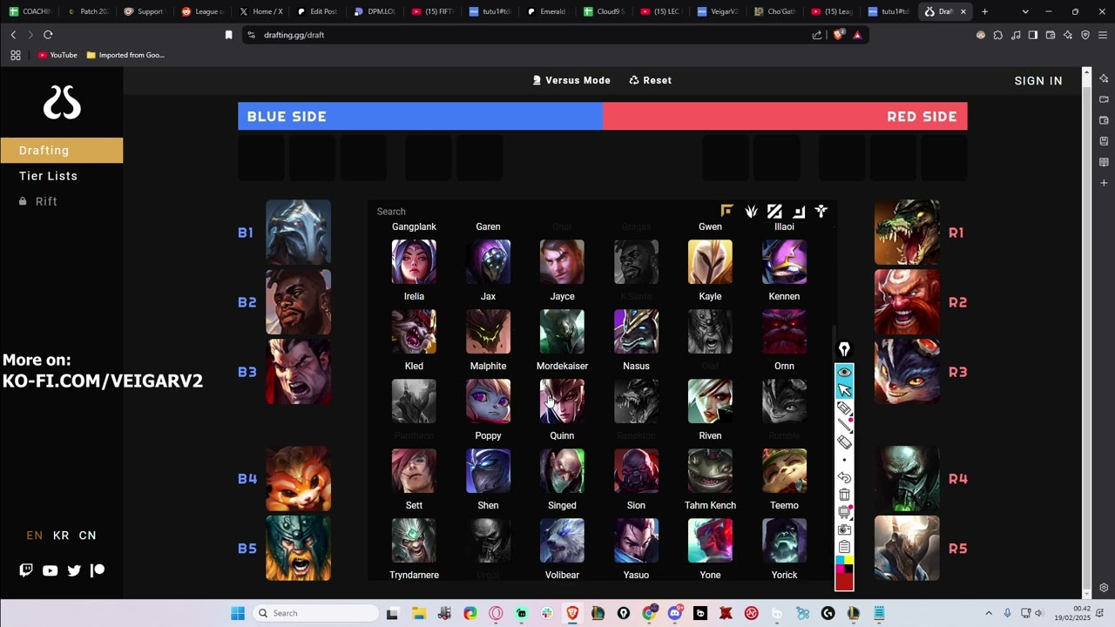Screen dimensions: 1115x627
Task: Open the browser tab search dropdown arrow
Action: [x=1025, y=11]
